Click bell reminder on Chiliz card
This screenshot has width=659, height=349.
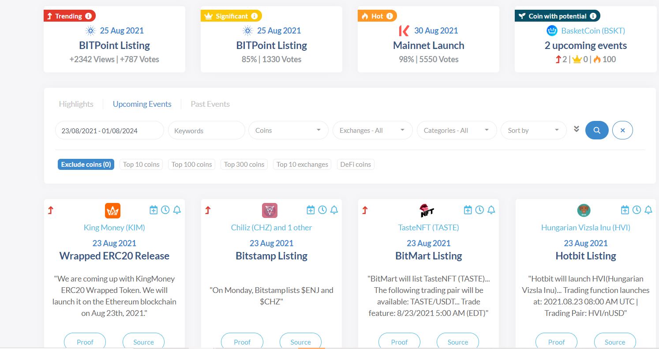334,210
